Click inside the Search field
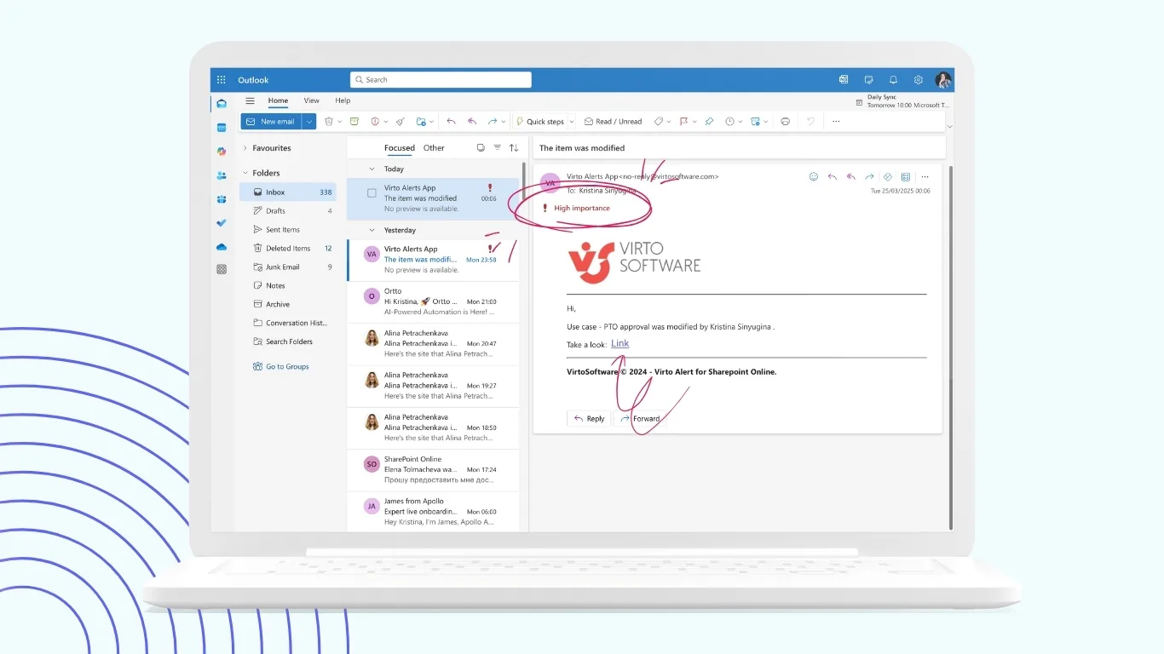 click(440, 79)
